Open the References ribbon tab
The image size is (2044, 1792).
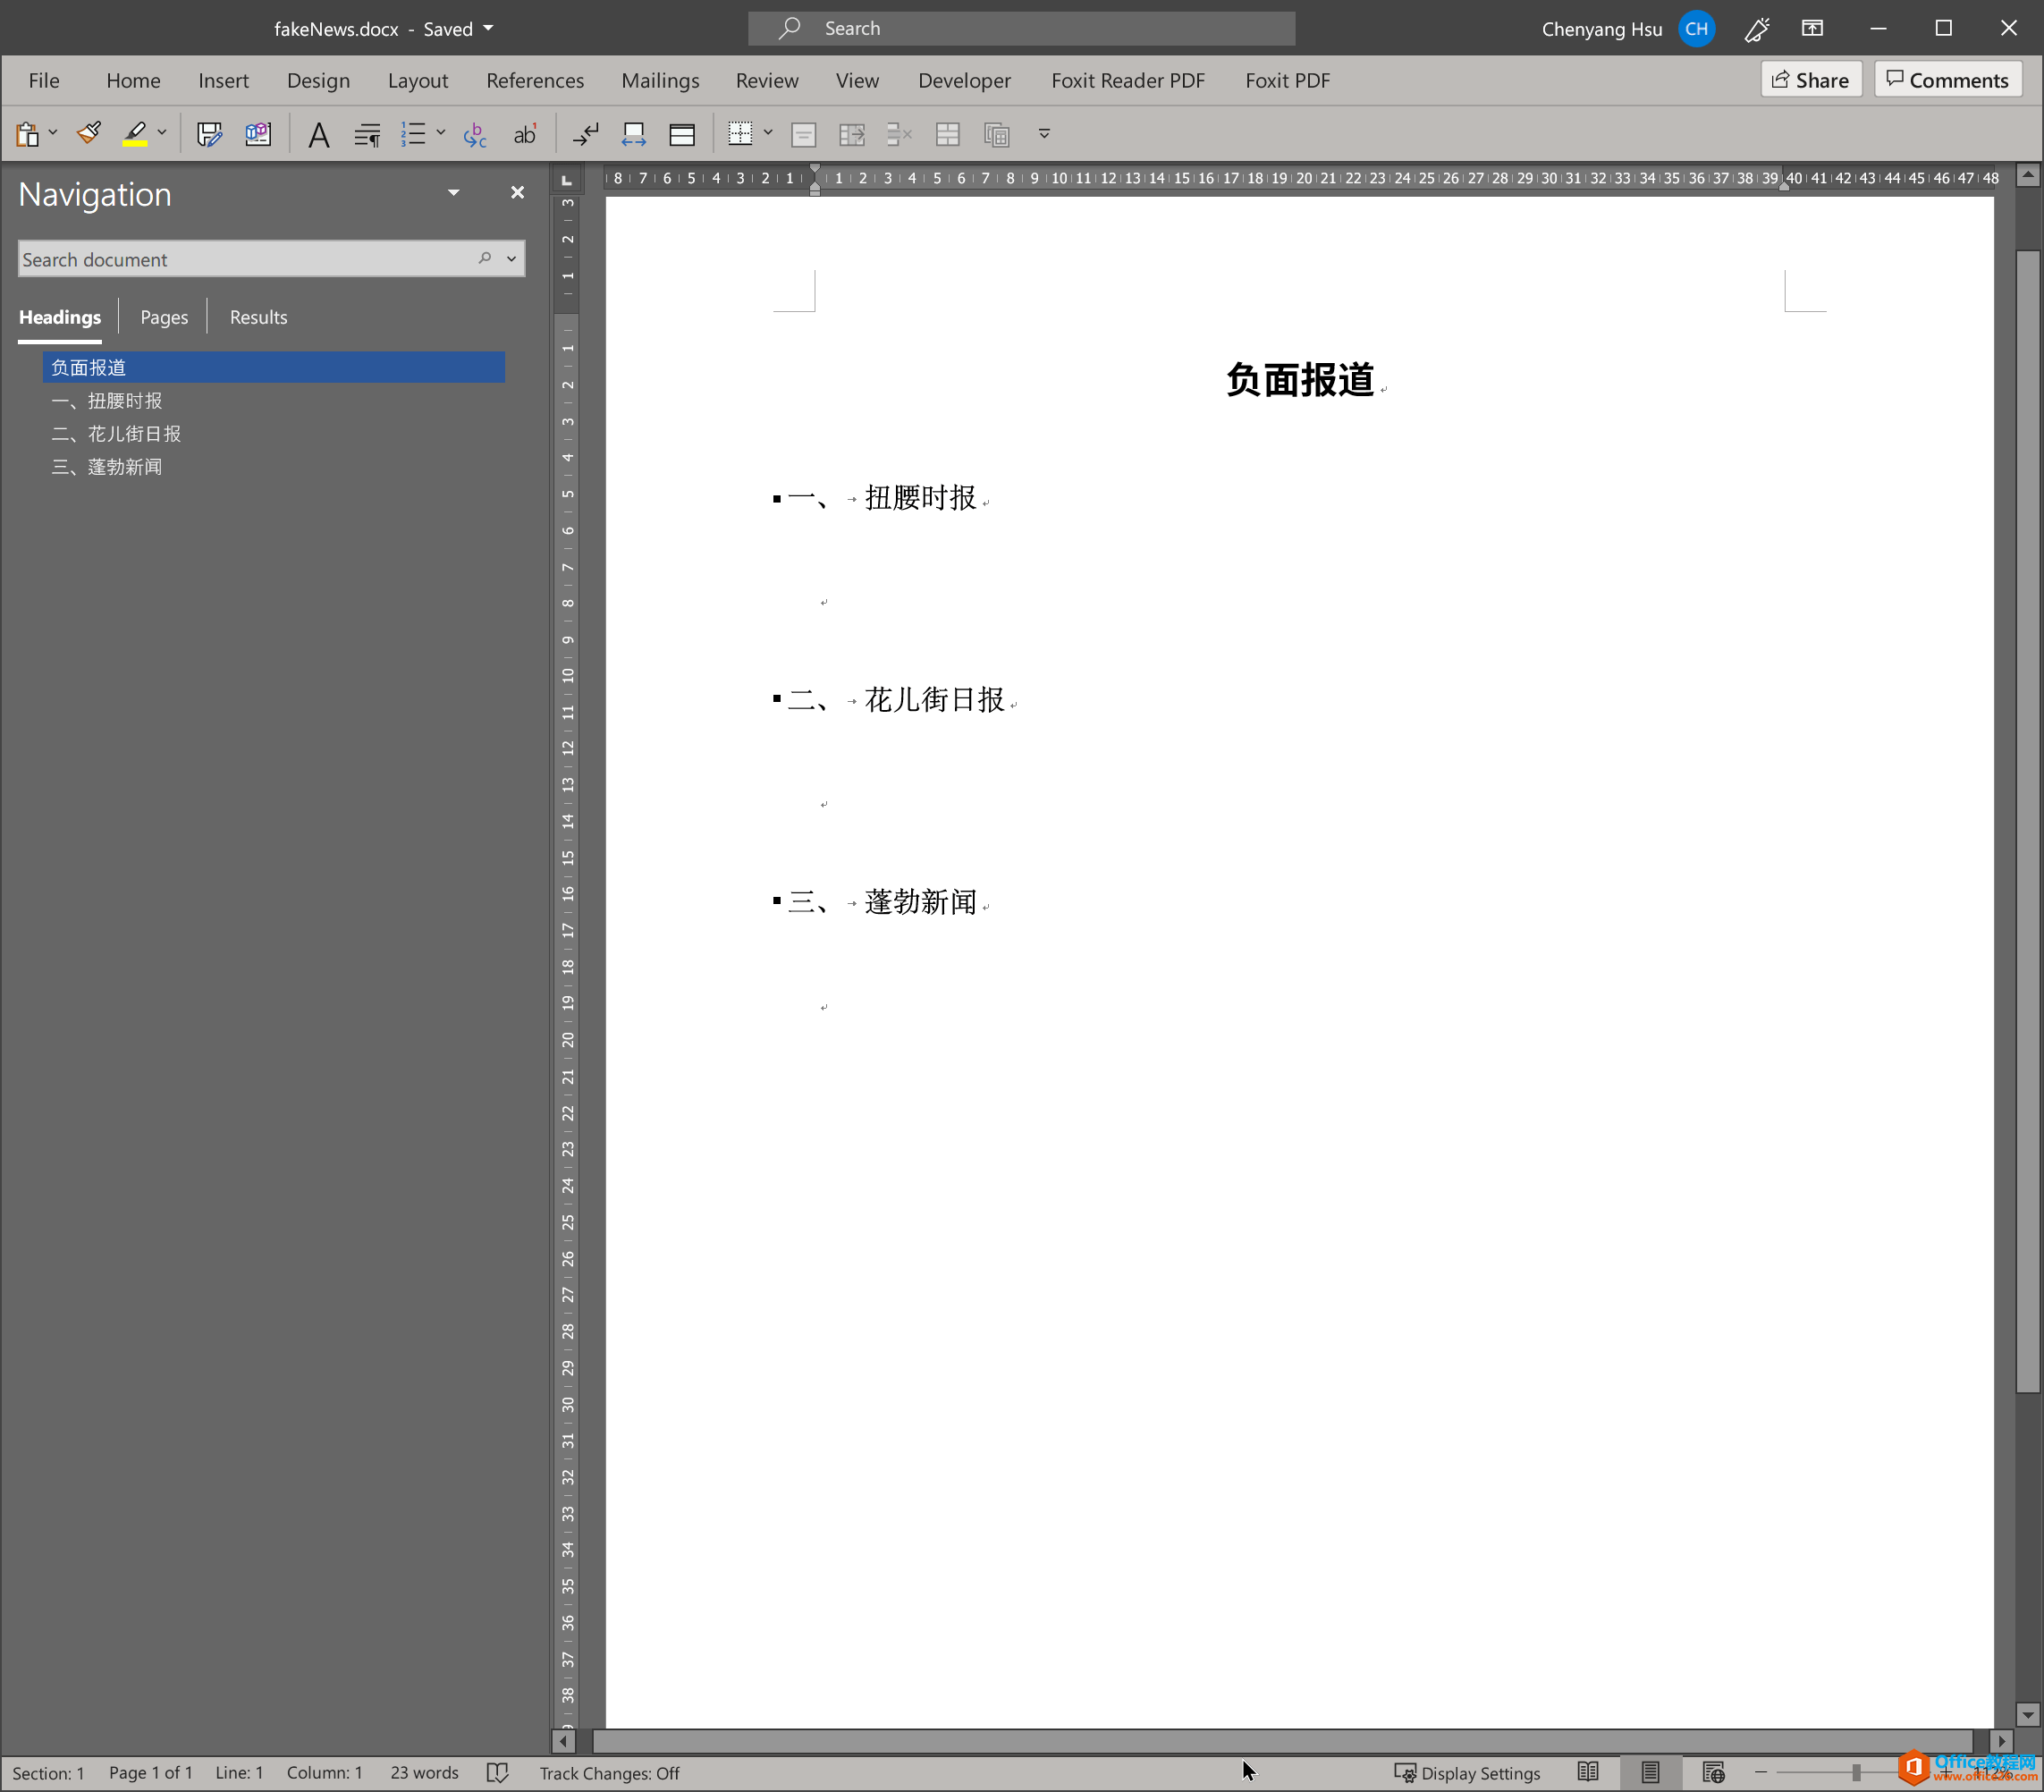[x=534, y=80]
